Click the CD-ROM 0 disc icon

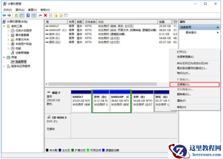[x=49, y=117]
